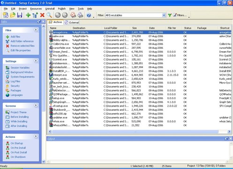Image resolution: width=233 pixels, height=169 pixels.
Task: Click the Build setup toolbar icon
Action: (73, 15)
